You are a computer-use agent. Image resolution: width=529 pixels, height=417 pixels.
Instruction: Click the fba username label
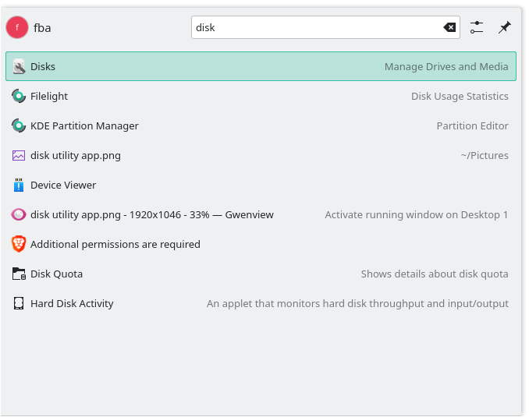click(x=42, y=28)
